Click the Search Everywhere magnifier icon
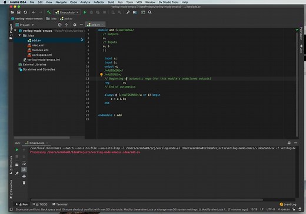The width and height of the screenshot is (306, 214). (149, 12)
